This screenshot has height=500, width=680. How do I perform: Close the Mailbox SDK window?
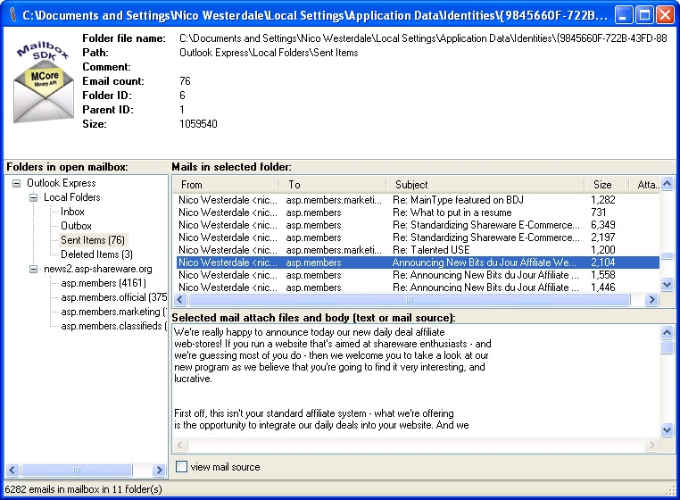coord(665,15)
